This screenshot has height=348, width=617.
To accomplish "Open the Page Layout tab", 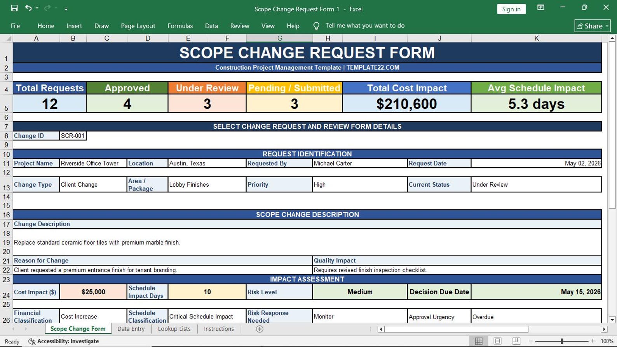I will (x=138, y=26).
